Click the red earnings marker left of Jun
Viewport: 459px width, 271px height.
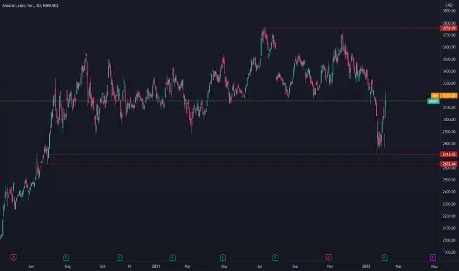coord(13,258)
